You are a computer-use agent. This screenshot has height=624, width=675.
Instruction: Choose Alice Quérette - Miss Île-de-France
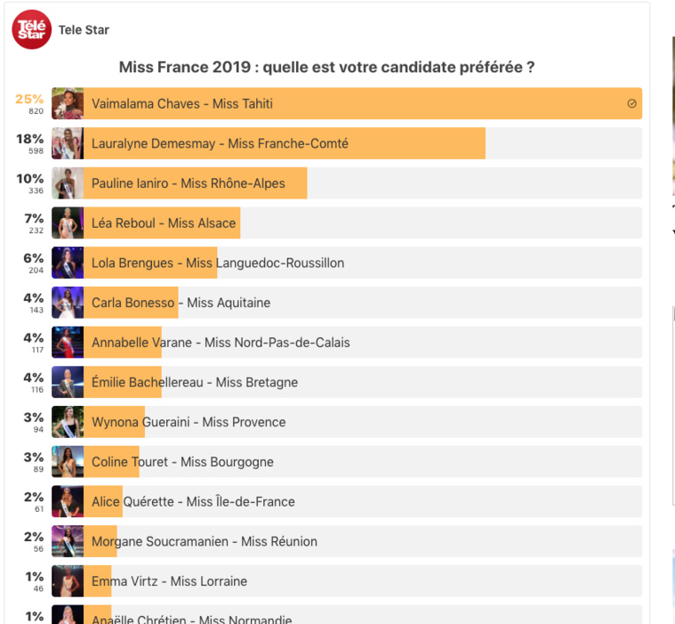353,501
